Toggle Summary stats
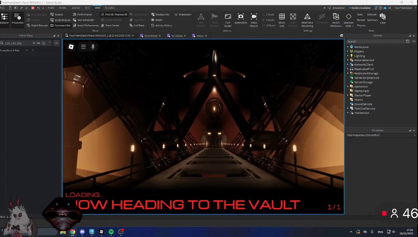This screenshot has height=237, width=418. click(372, 20)
